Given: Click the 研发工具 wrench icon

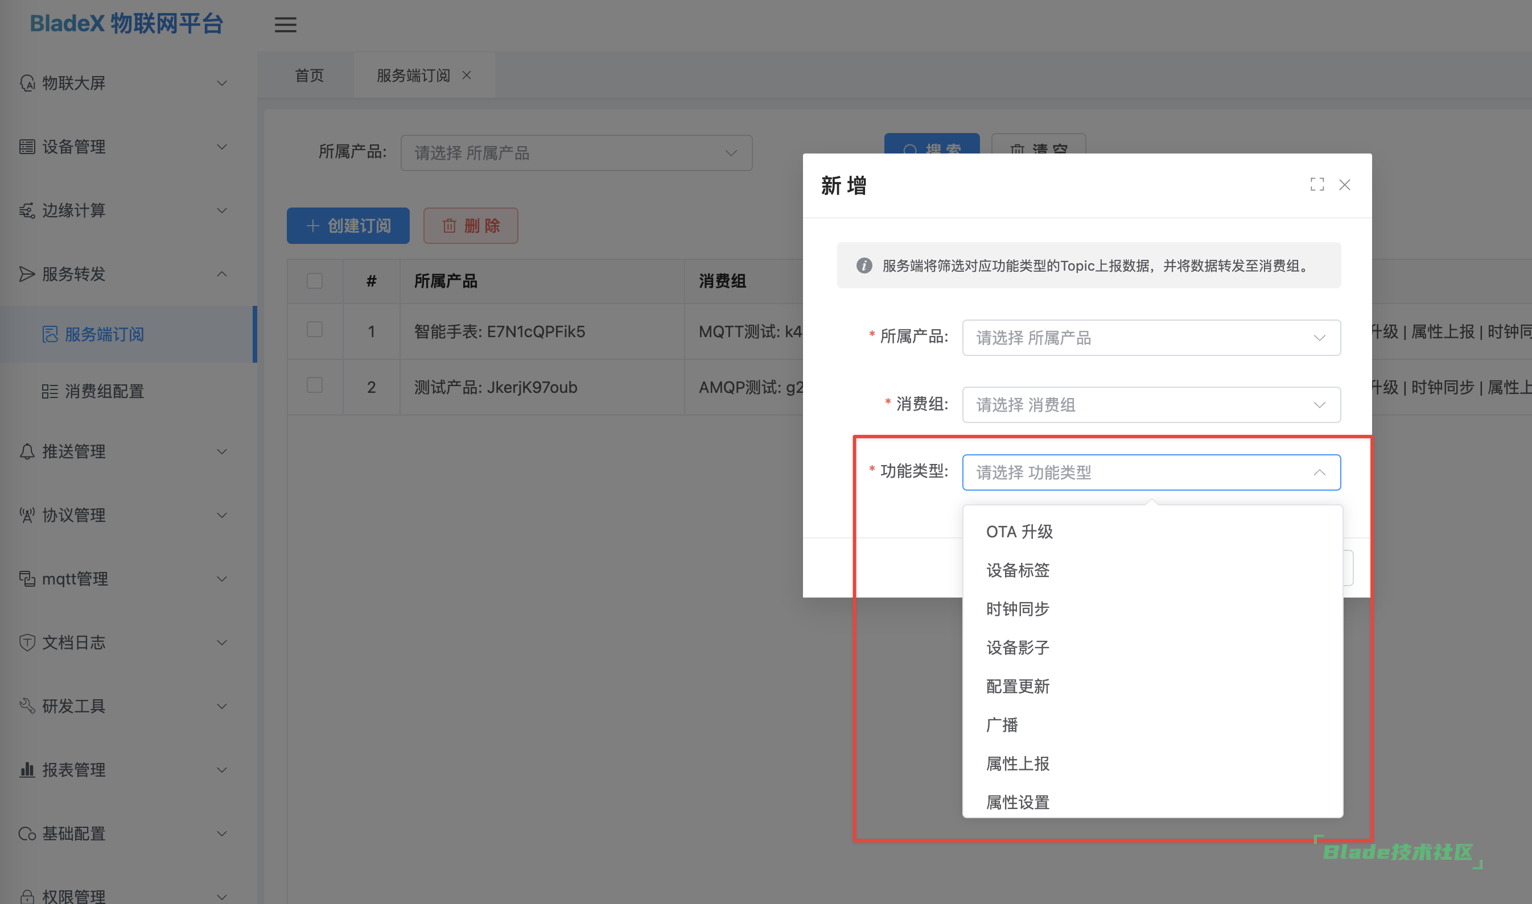Looking at the screenshot, I should click(x=27, y=706).
